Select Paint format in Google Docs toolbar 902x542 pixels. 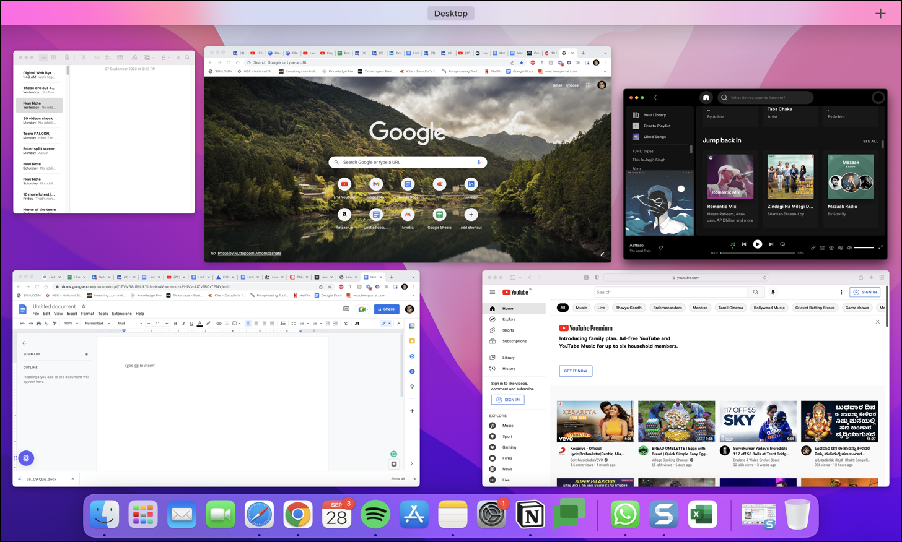(54, 324)
